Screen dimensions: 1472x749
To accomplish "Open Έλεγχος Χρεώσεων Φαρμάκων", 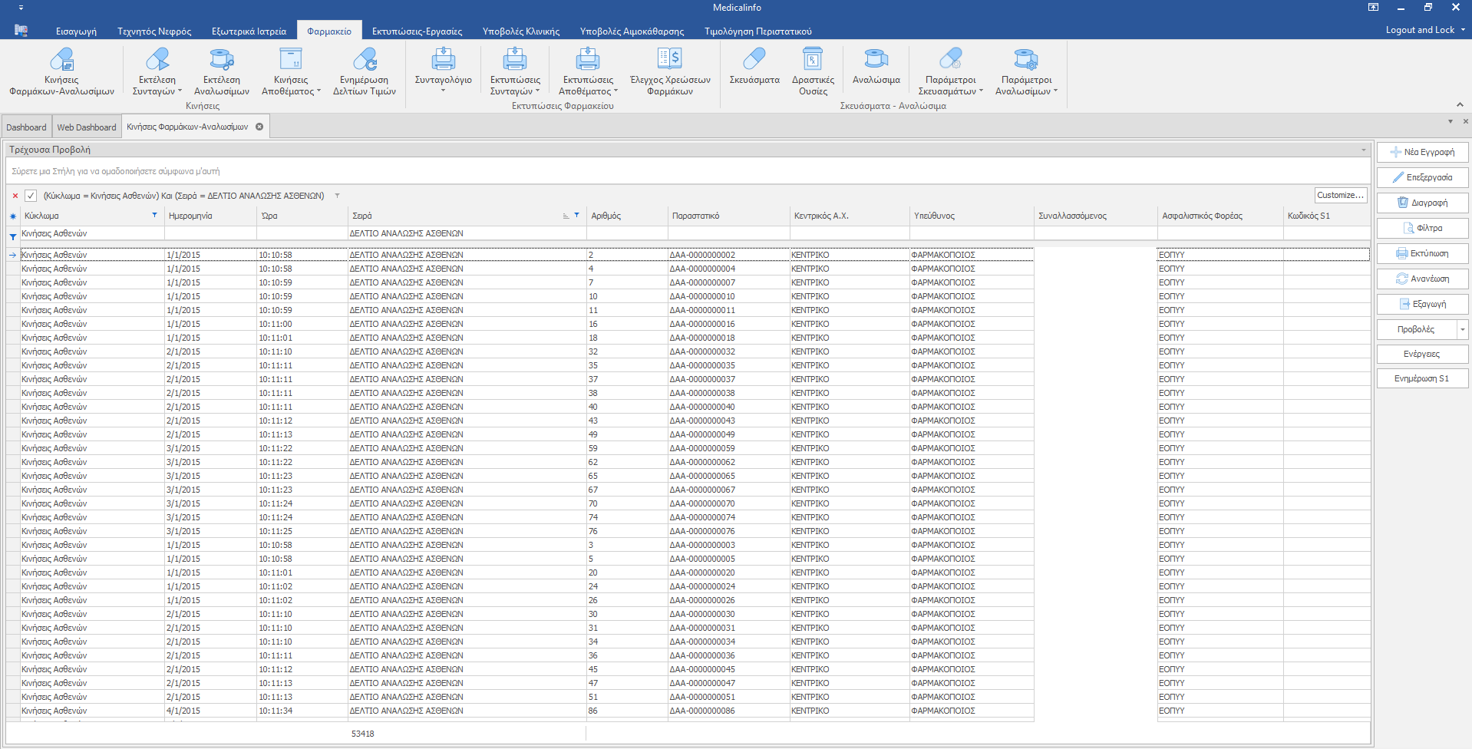I will 669,60.
